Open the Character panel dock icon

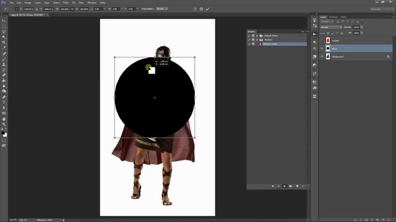314,48
